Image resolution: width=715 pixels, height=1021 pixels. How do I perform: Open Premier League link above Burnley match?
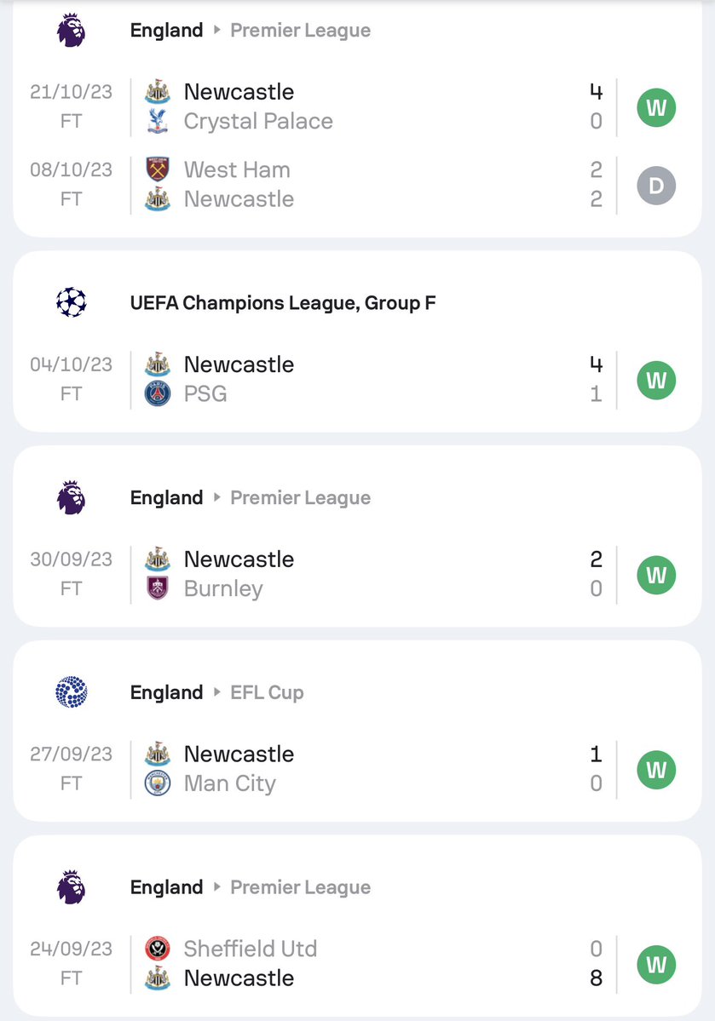300,497
